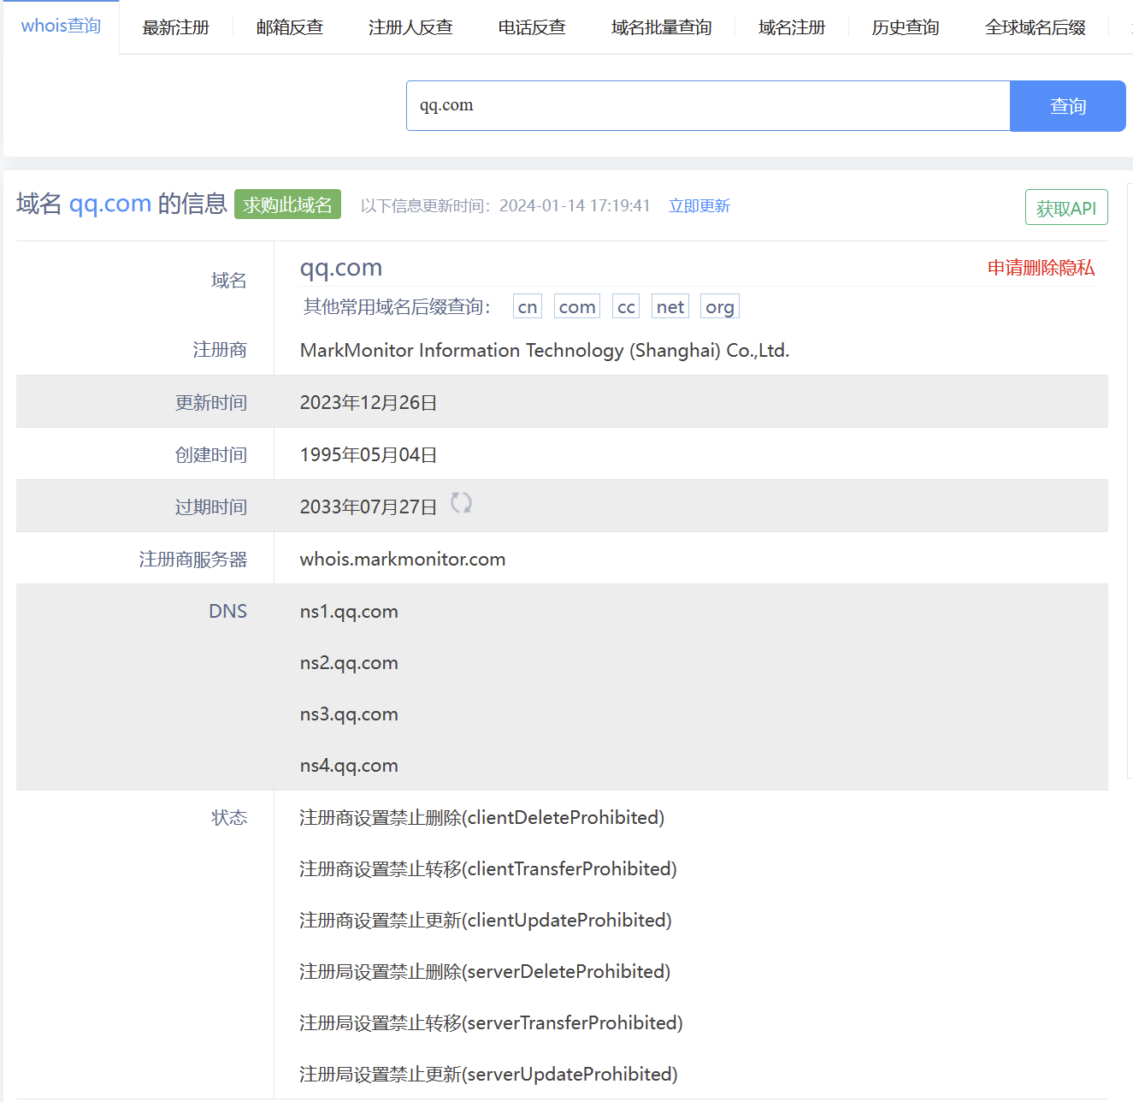Click the refresh icon beside expiry date

point(461,503)
